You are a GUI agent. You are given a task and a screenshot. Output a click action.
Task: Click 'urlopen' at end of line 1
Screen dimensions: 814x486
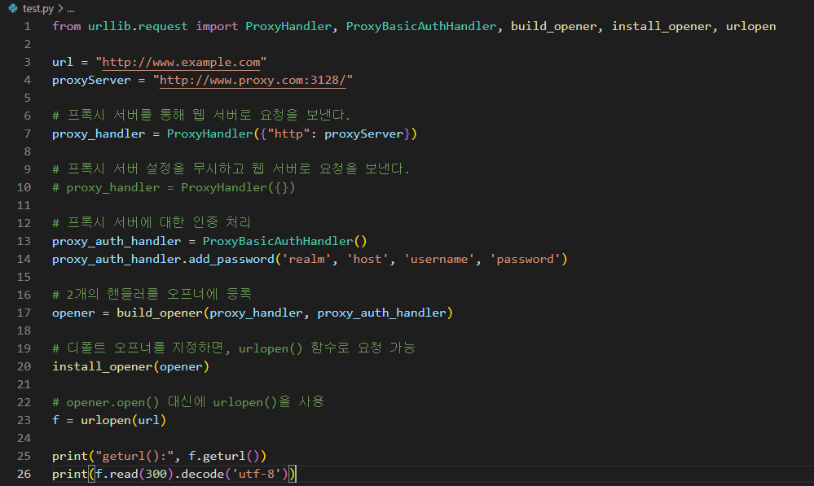[750, 26]
